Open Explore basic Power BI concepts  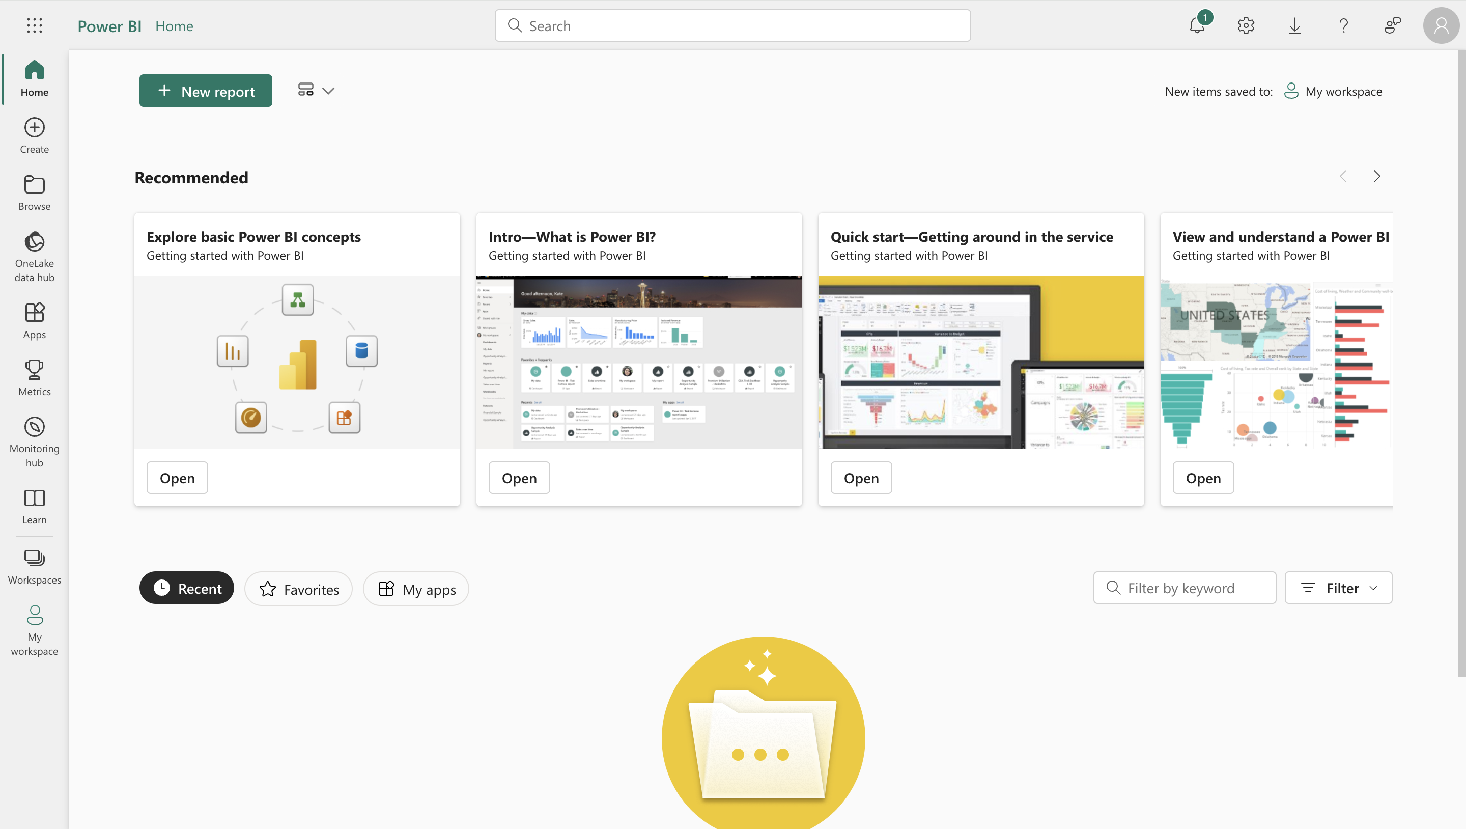tap(177, 478)
